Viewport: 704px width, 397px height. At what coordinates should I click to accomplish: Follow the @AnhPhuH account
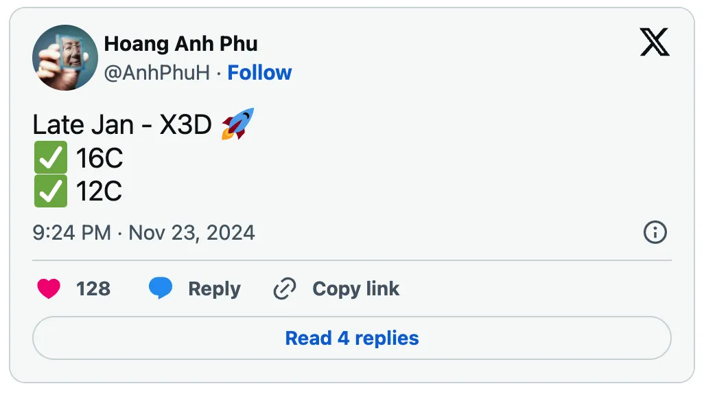(x=259, y=73)
